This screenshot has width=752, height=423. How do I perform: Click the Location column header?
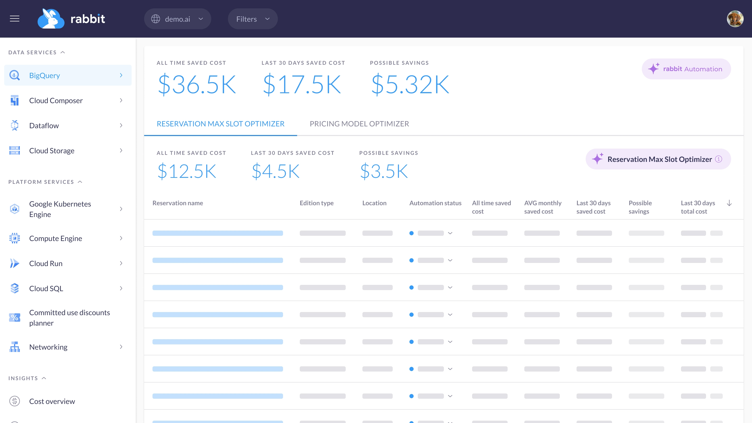pos(374,203)
